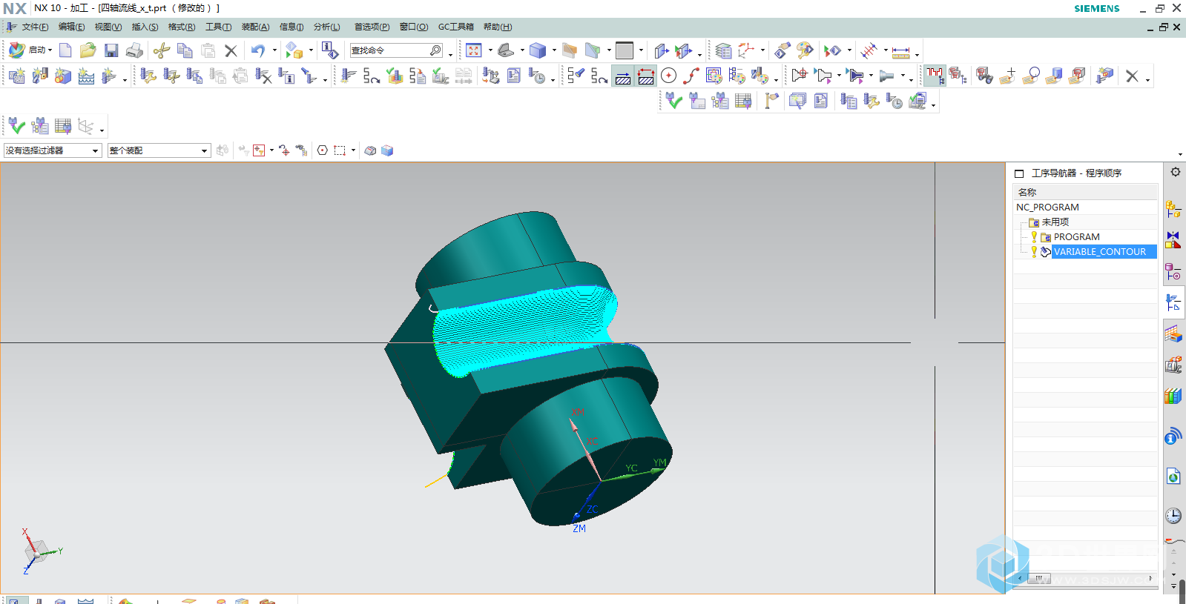Toggle the navigator panel pin square
Screen dimensions: 1186x604
click(1019, 173)
